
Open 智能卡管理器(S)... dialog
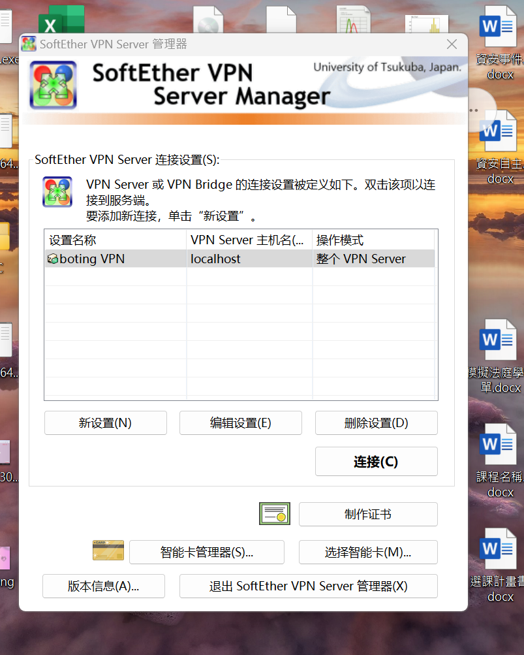(x=207, y=552)
